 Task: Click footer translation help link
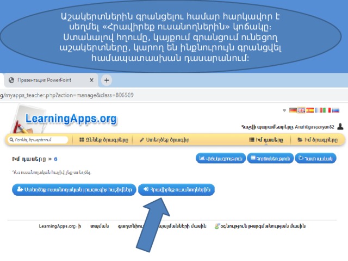(260, 226)
